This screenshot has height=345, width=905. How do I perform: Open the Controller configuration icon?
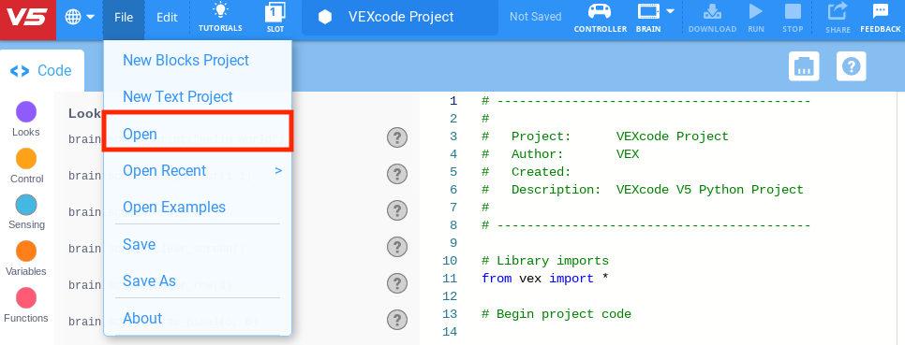(x=601, y=11)
